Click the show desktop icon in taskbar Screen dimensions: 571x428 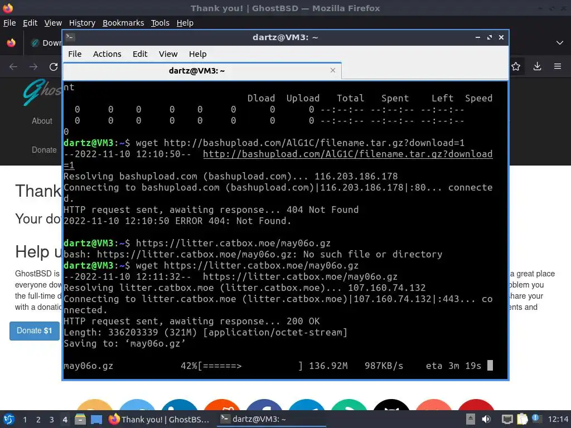(96, 419)
